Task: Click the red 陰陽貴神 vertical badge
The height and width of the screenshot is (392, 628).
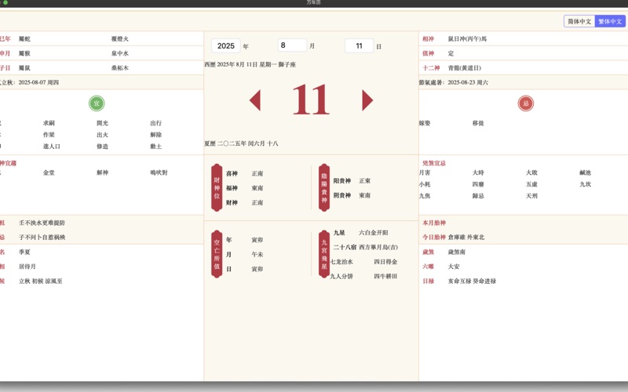Action: (x=324, y=187)
